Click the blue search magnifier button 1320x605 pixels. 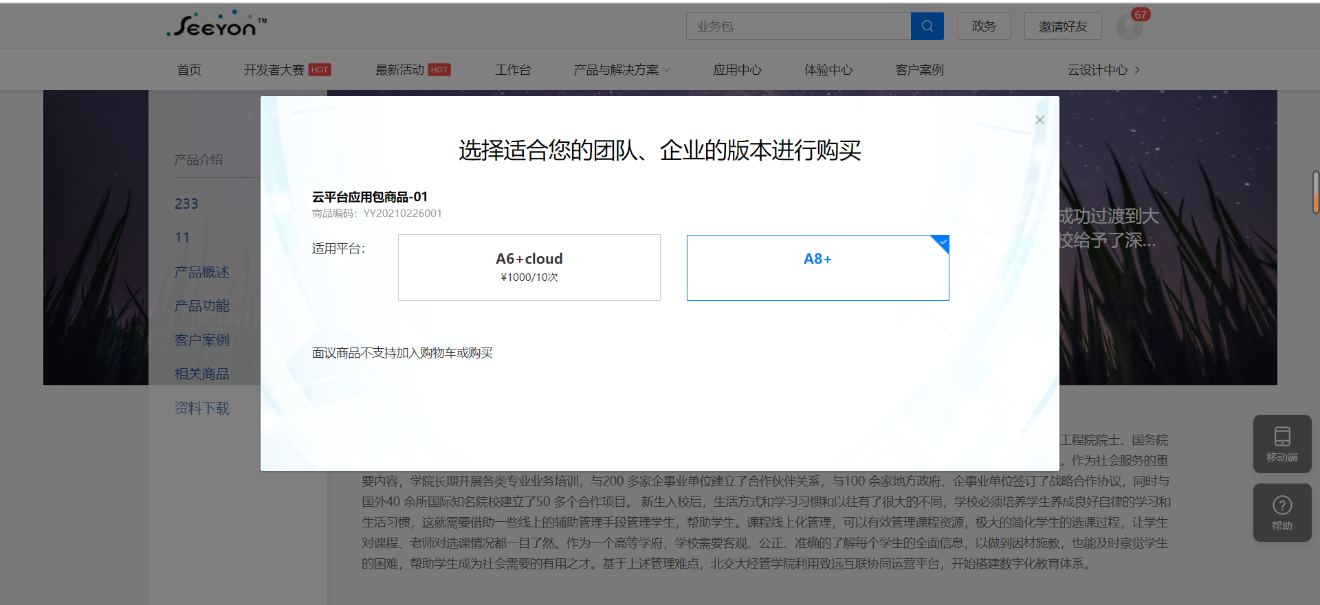927,26
